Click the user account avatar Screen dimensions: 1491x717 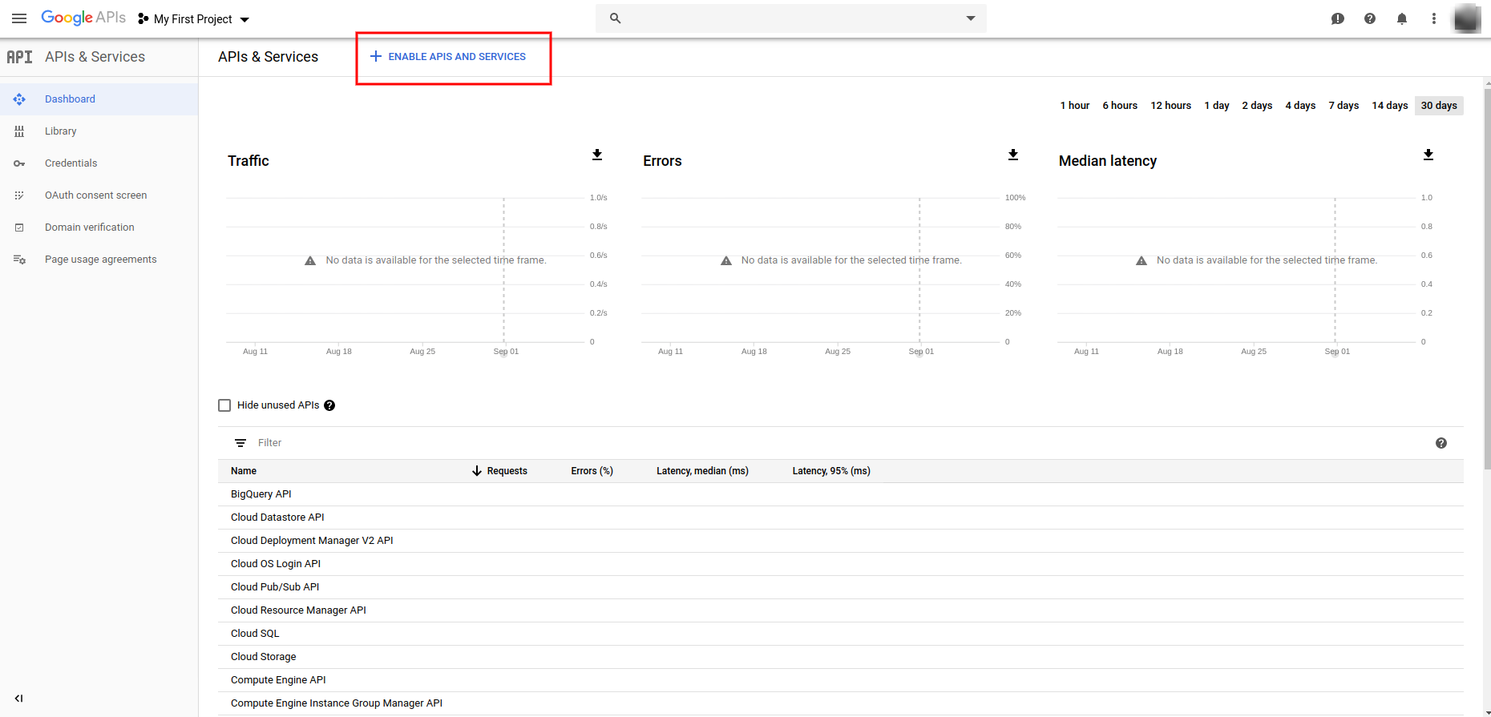[1466, 18]
